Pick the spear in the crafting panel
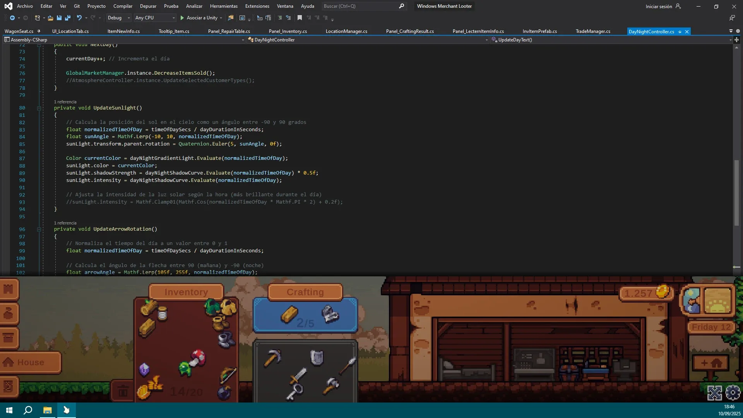 (x=347, y=365)
